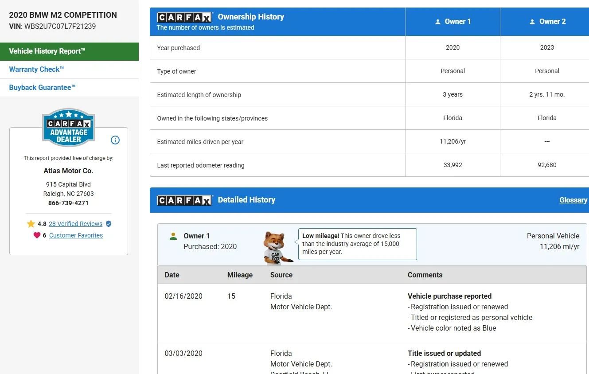Open the Buyback Guarantee tab
Image resolution: width=589 pixels, height=374 pixels.
[x=43, y=88]
